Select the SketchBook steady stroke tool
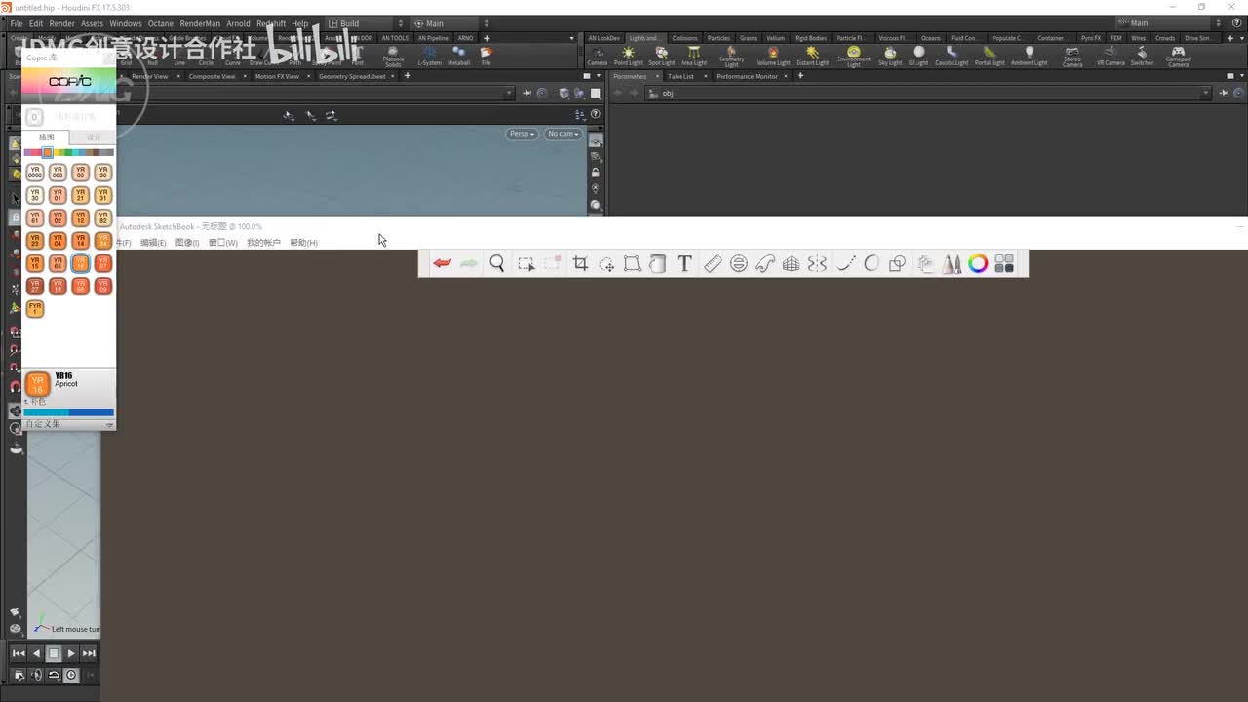The height and width of the screenshot is (702, 1248). [845, 263]
